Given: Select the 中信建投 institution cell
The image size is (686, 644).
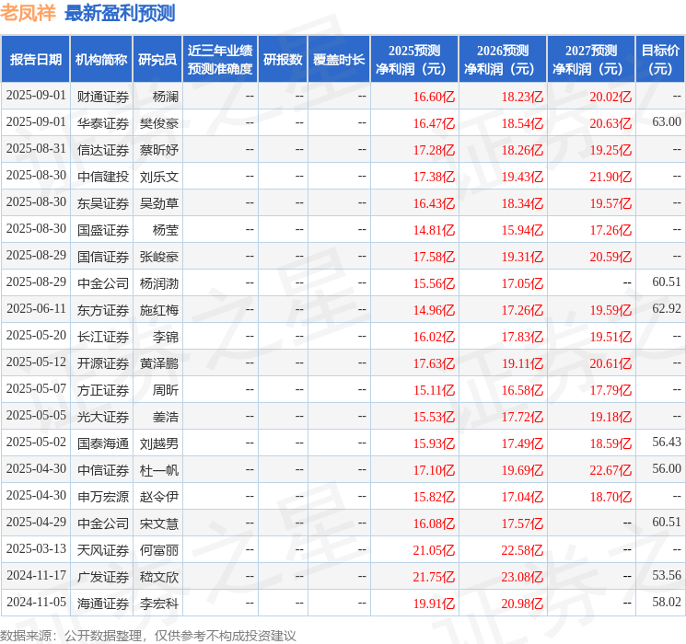Looking at the screenshot, I should point(102,176).
